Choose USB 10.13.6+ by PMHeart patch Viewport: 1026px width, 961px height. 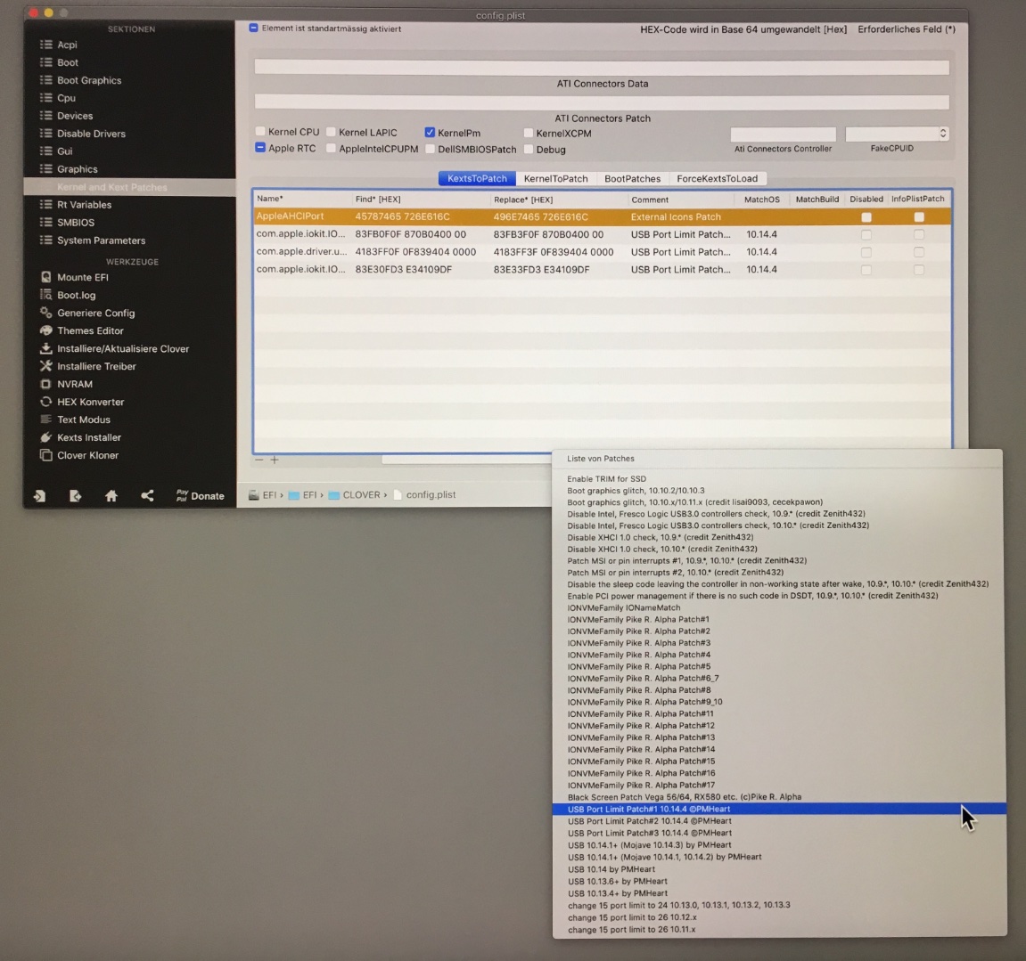click(779, 881)
